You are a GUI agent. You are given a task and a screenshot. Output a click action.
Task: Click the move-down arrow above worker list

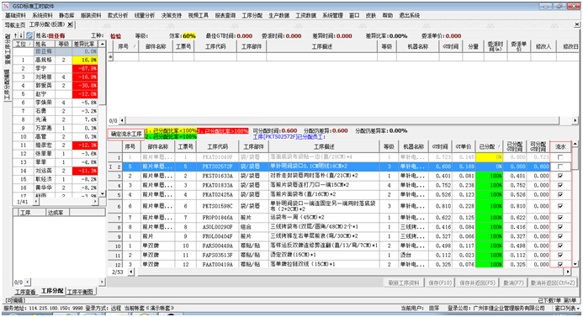(21, 35)
